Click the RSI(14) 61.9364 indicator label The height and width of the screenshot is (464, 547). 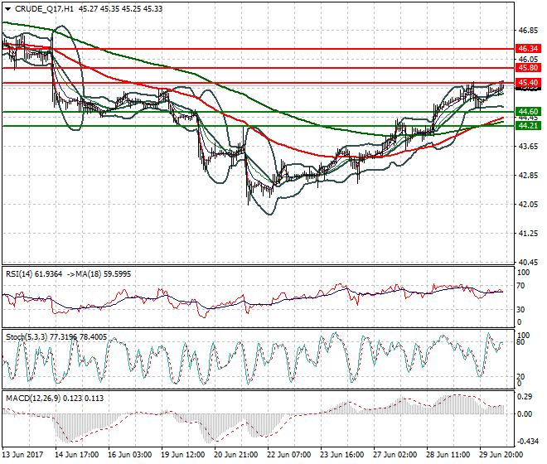[34, 274]
